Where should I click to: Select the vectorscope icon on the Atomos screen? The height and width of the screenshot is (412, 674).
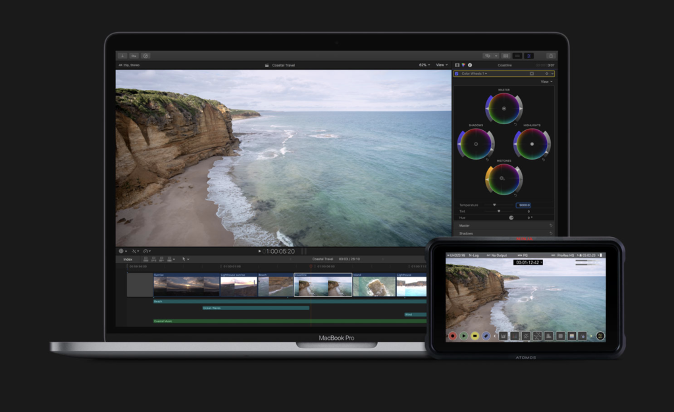coord(526,336)
